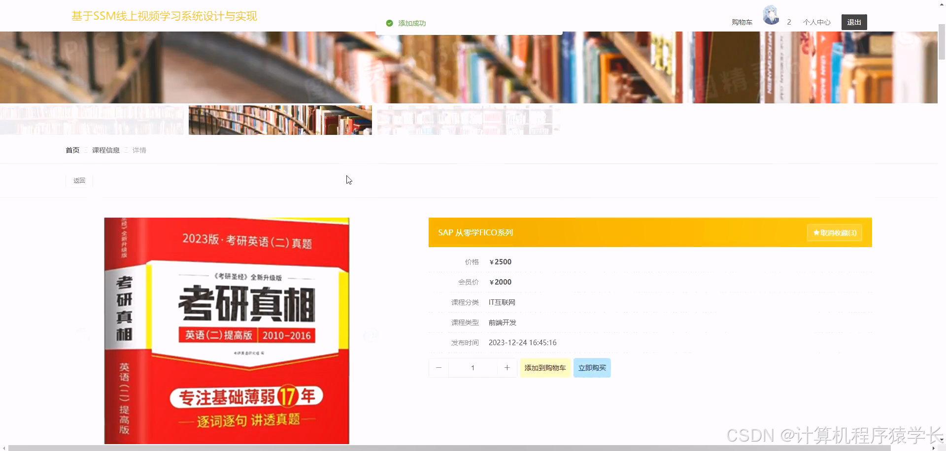Click the course title SAP 从零学FICO系列

pos(475,232)
